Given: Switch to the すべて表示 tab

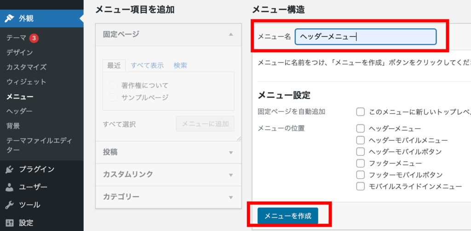Looking at the screenshot, I should click(147, 66).
